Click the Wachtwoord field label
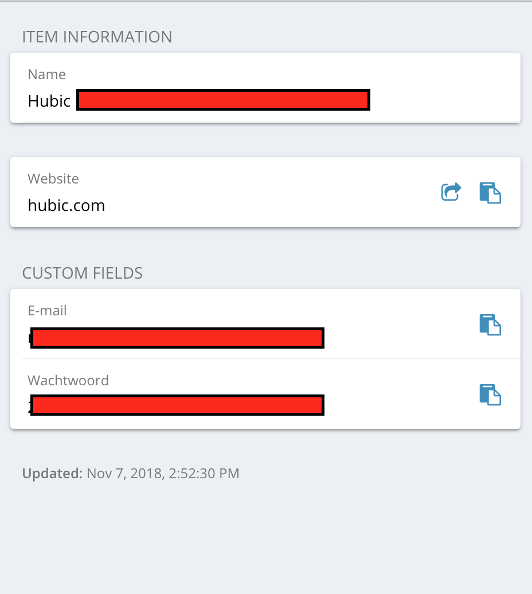Image resolution: width=532 pixels, height=594 pixels. point(68,380)
